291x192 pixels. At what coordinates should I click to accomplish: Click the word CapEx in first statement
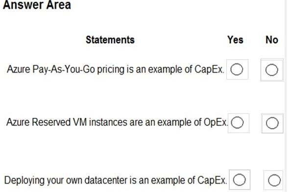[x=209, y=69]
